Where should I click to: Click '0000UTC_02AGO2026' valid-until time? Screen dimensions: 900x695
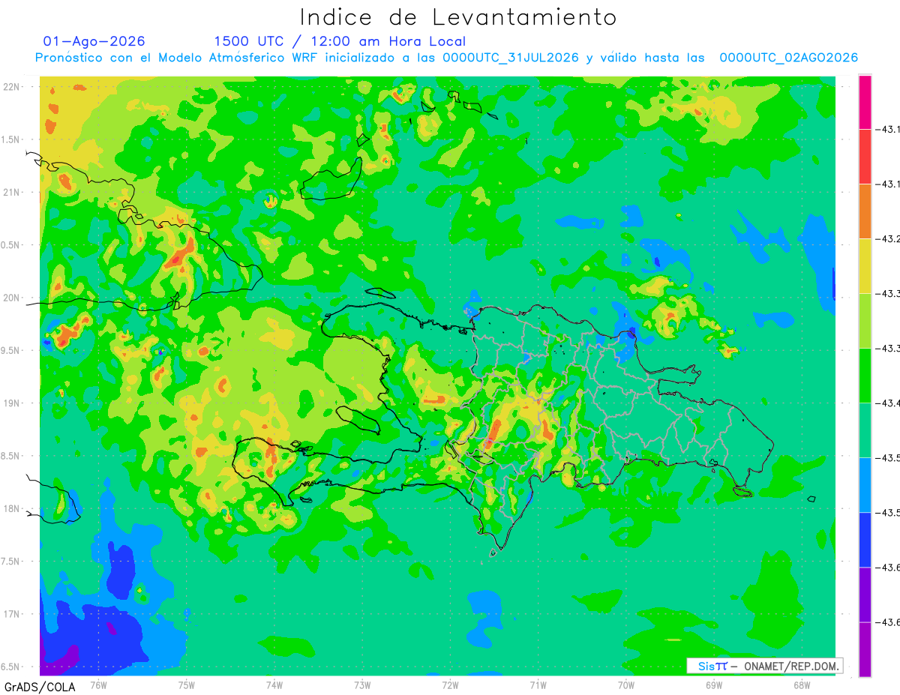click(789, 58)
